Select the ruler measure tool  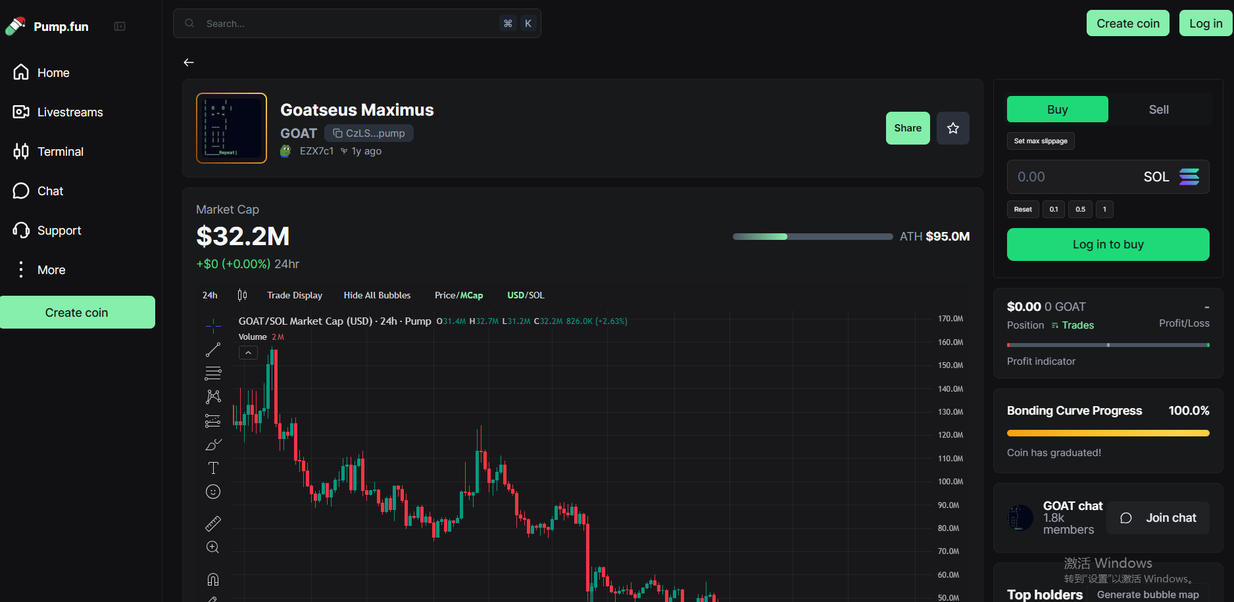[213, 524]
